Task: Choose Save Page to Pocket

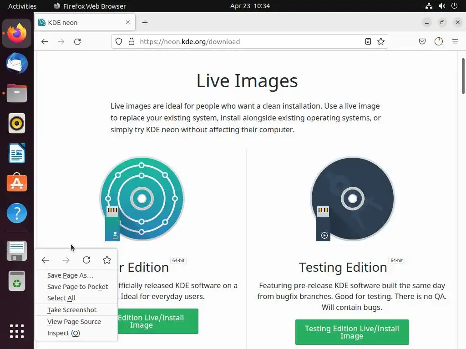Action: 76,287
